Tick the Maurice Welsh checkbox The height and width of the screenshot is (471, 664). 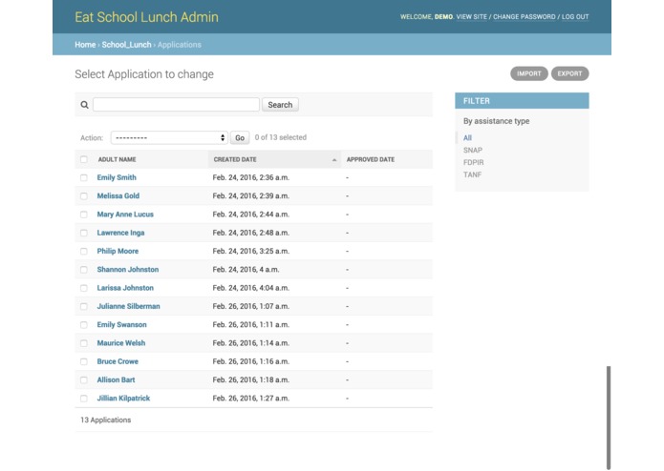83,343
